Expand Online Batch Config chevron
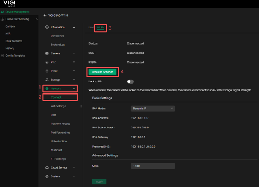 tap(37, 19)
